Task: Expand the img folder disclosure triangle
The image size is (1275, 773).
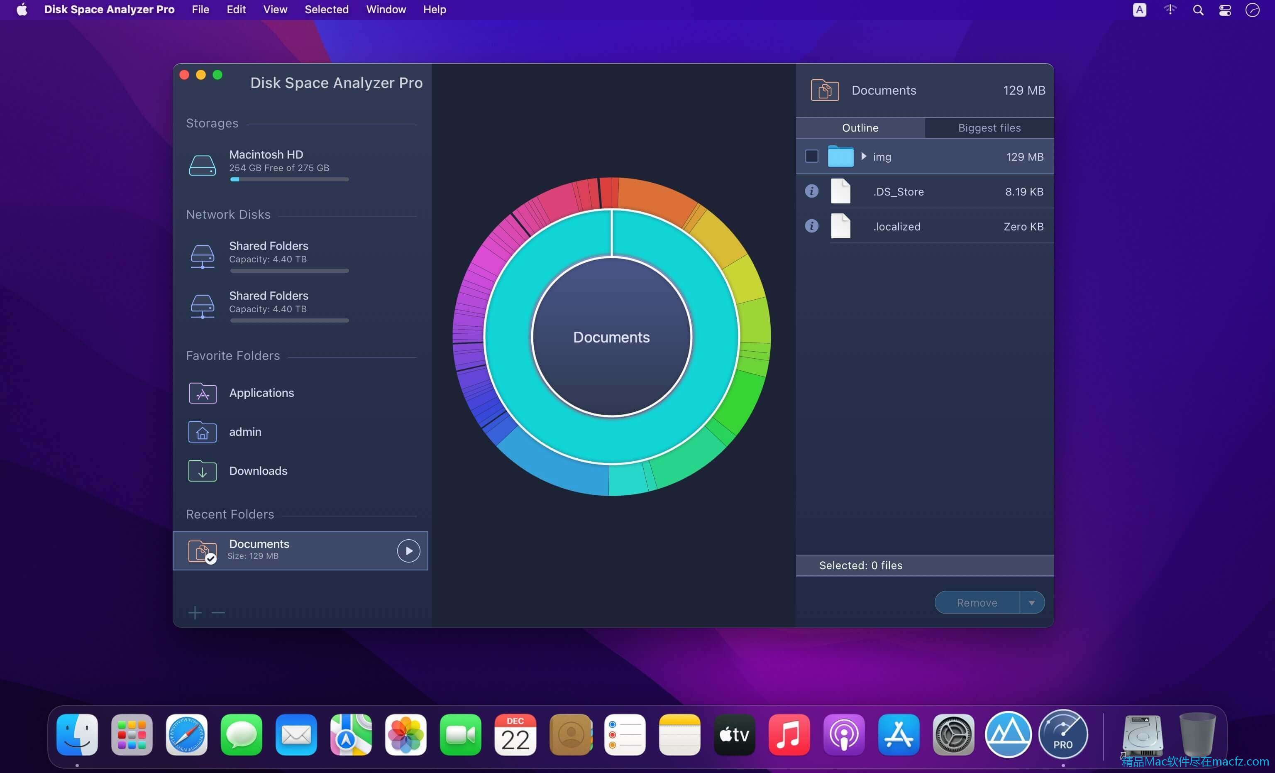Action: (x=864, y=157)
